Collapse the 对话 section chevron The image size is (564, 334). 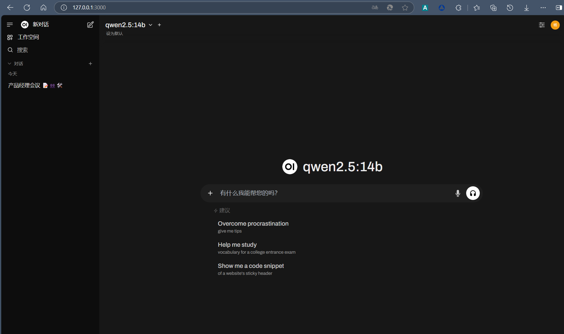pyautogui.click(x=9, y=63)
